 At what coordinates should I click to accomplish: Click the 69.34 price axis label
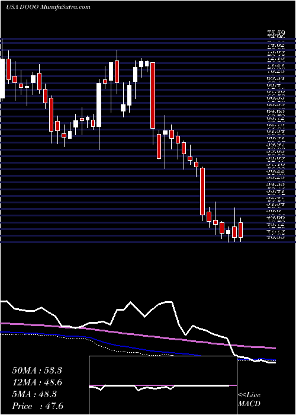[x=276, y=78]
